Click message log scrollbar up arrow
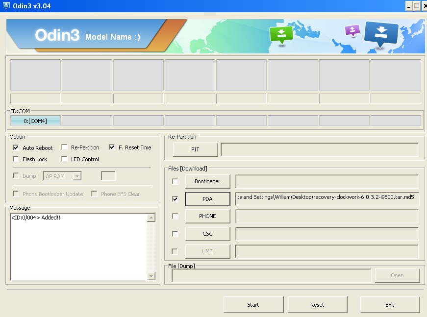 pyautogui.click(x=151, y=218)
